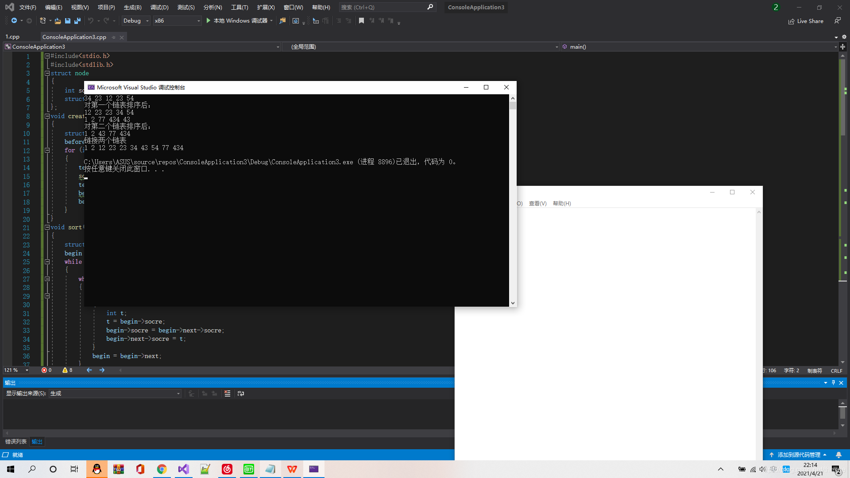Click the Undo action icon
This screenshot has height=478, width=850.
click(90, 20)
